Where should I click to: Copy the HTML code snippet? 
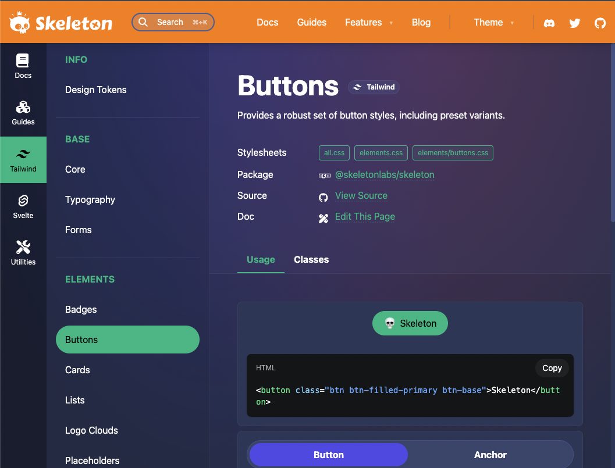coord(552,368)
